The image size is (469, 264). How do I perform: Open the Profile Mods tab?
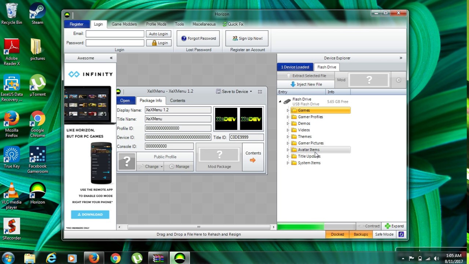coord(156,24)
